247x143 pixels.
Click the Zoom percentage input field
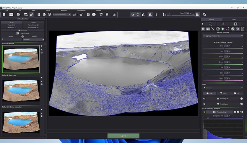click(x=187, y=13)
